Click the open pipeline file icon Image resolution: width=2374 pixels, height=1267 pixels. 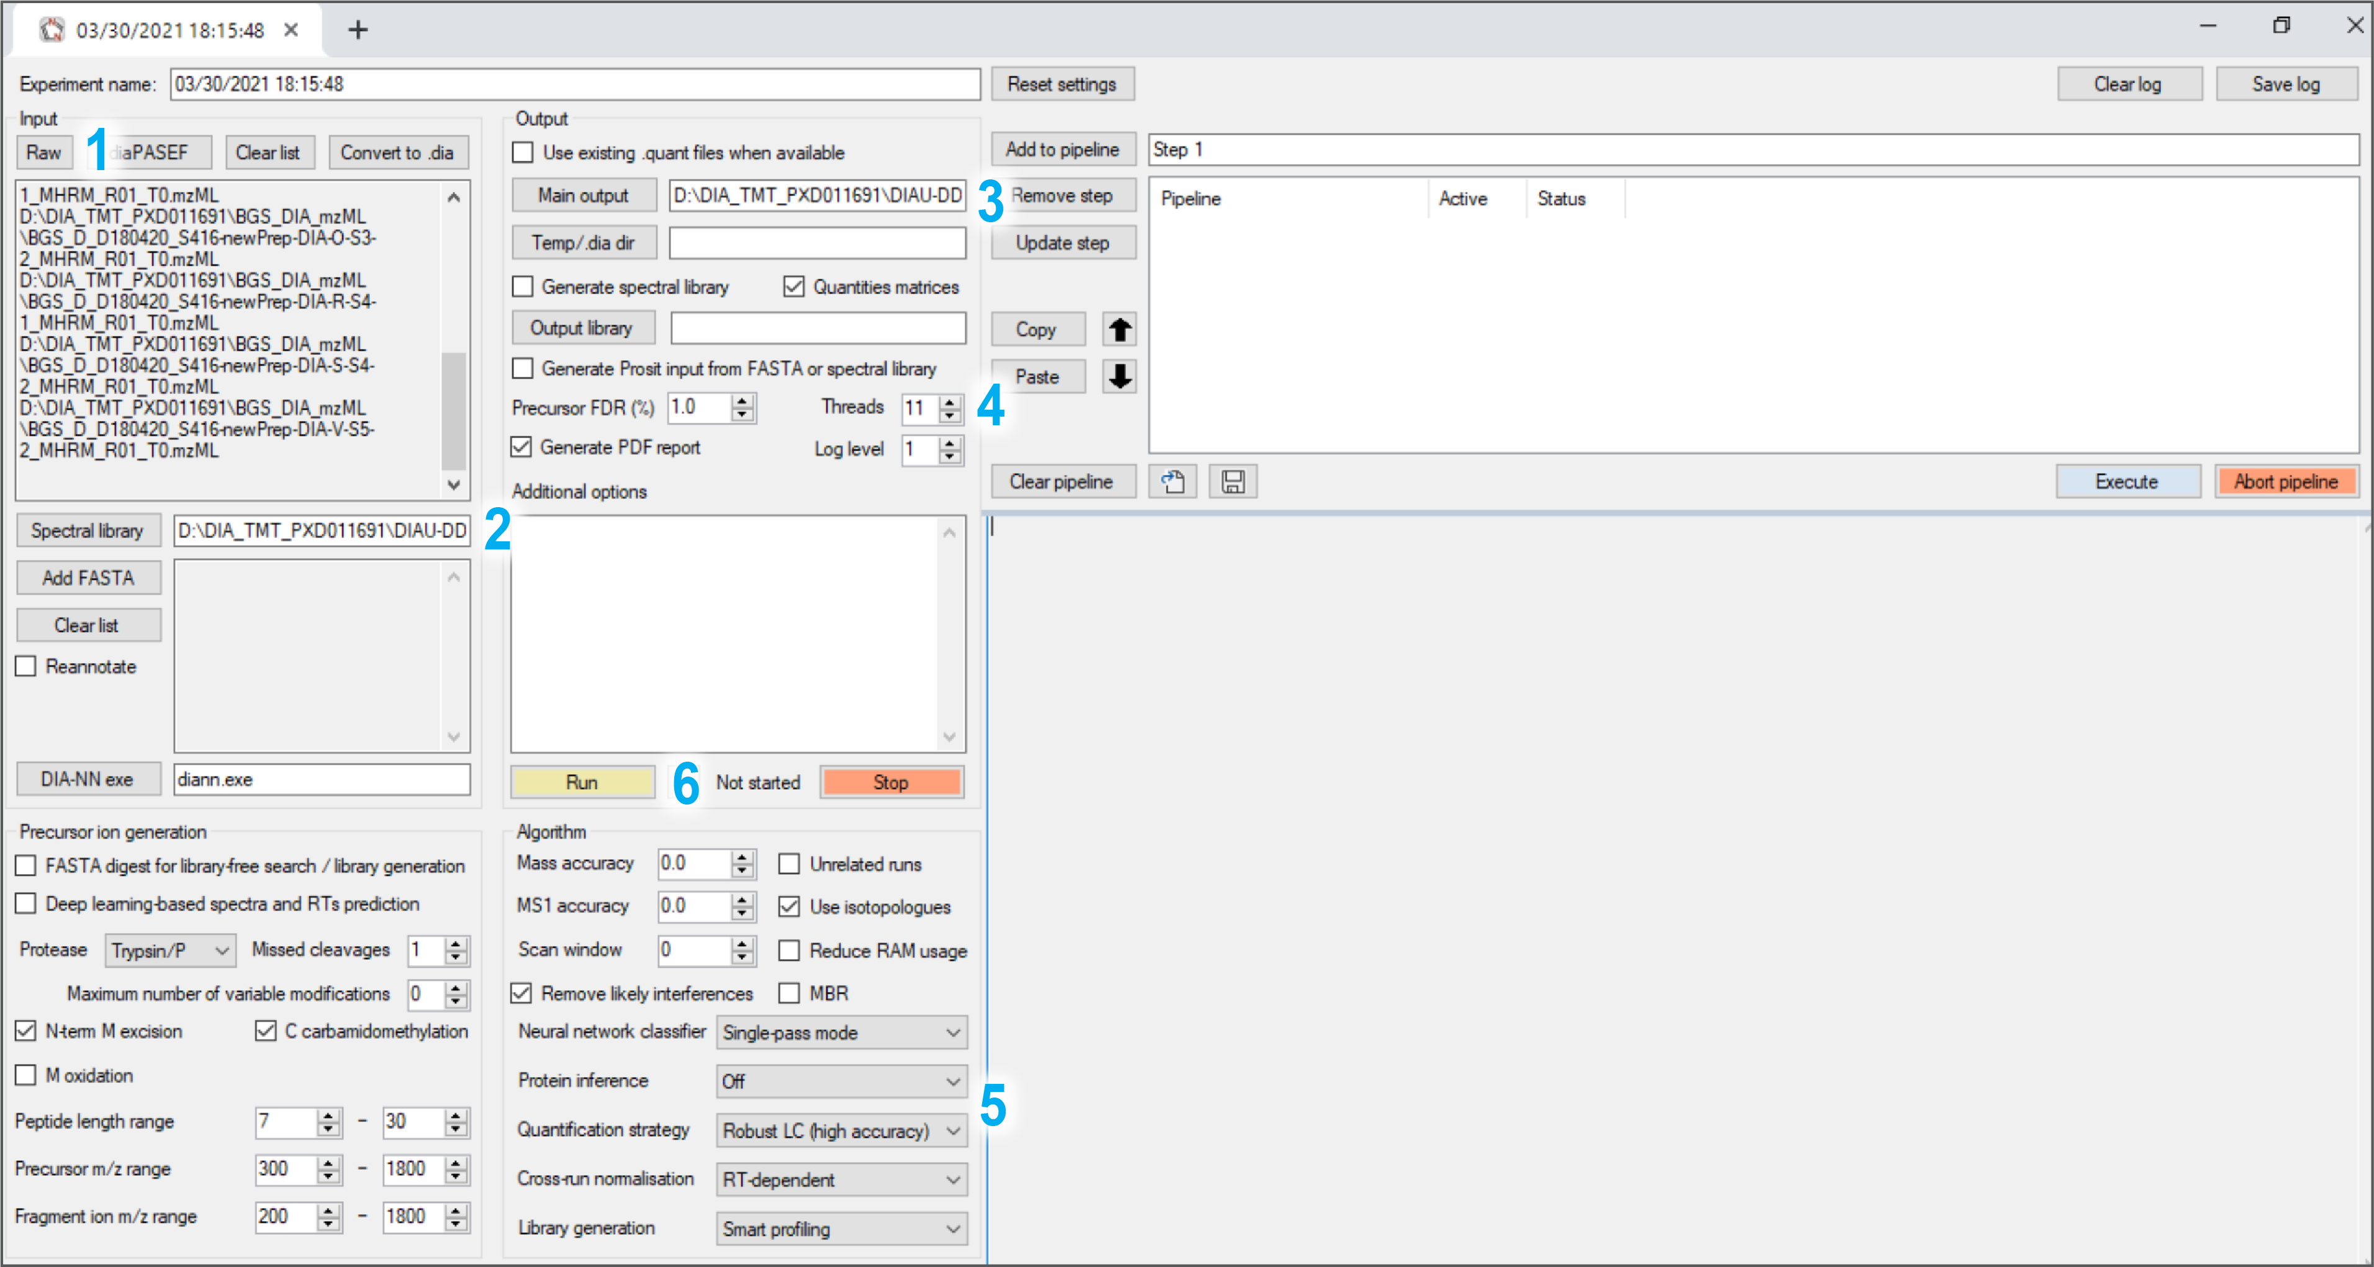(1172, 481)
